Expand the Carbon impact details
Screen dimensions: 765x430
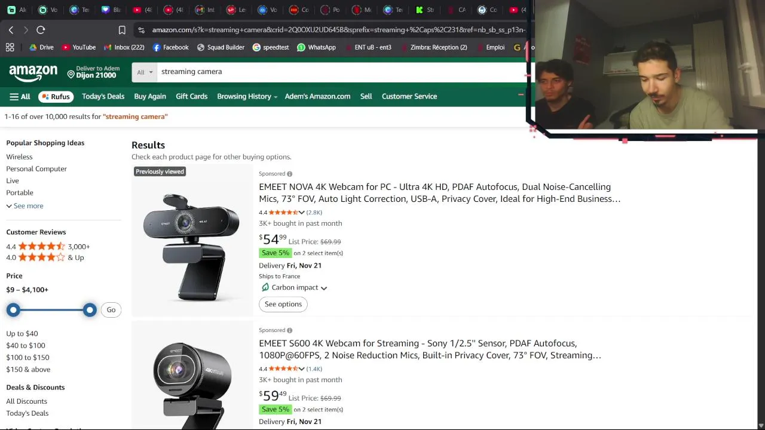tap(295, 287)
